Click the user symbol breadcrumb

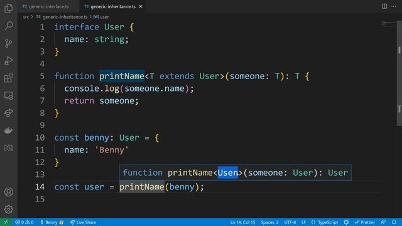(x=104, y=17)
